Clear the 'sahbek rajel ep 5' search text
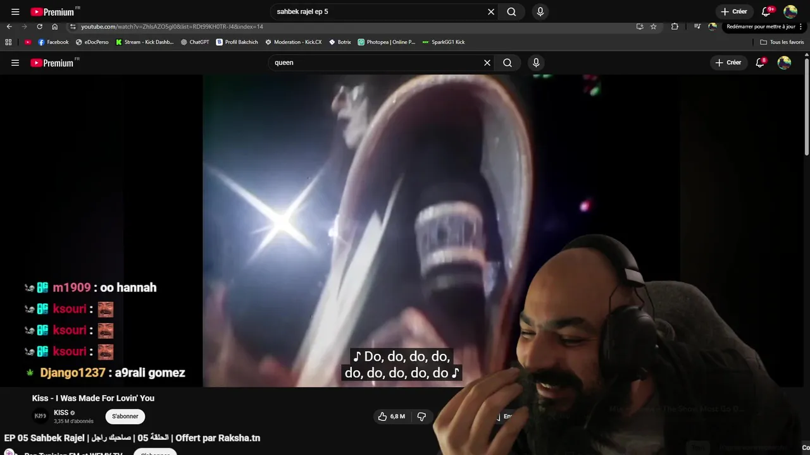 pos(491,11)
